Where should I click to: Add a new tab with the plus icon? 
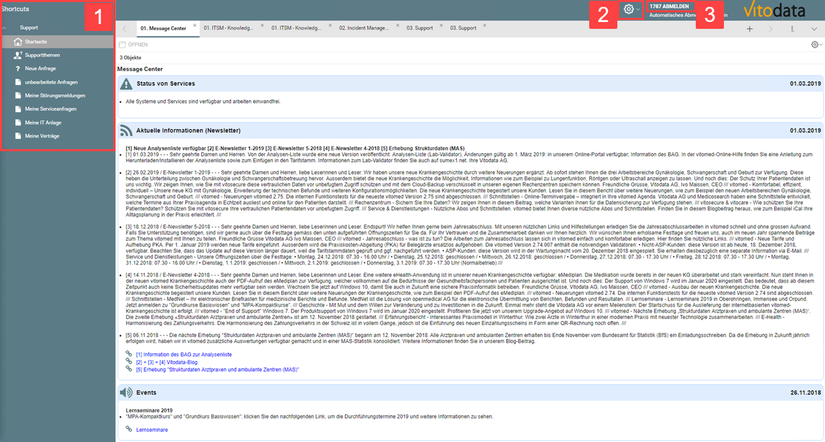(749, 29)
